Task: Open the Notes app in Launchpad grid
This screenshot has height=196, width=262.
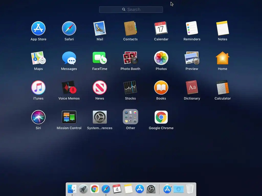Action: [223, 28]
